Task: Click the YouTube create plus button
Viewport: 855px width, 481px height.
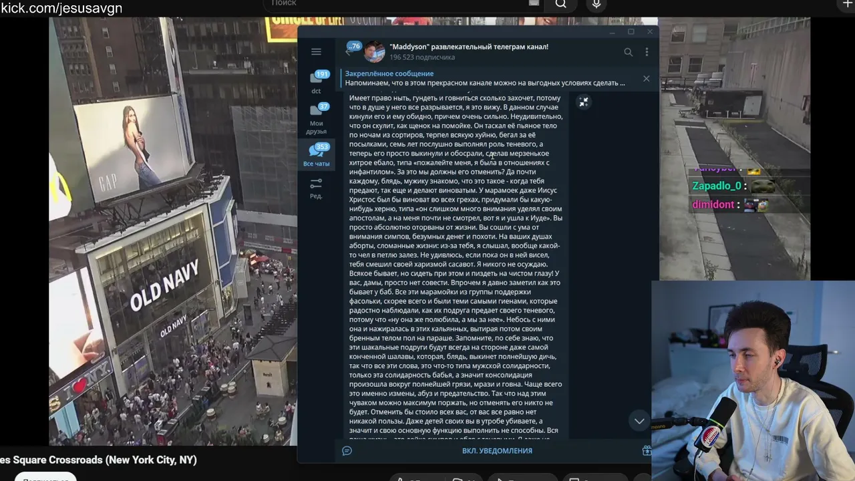Action: coord(848,4)
